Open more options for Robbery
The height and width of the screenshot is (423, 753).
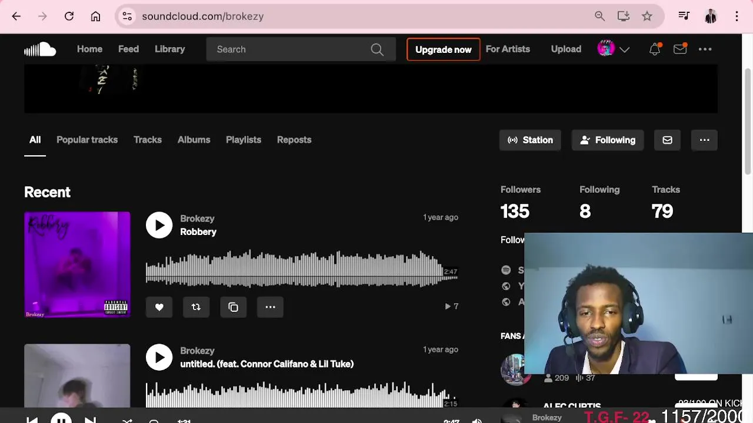pos(270,307)
